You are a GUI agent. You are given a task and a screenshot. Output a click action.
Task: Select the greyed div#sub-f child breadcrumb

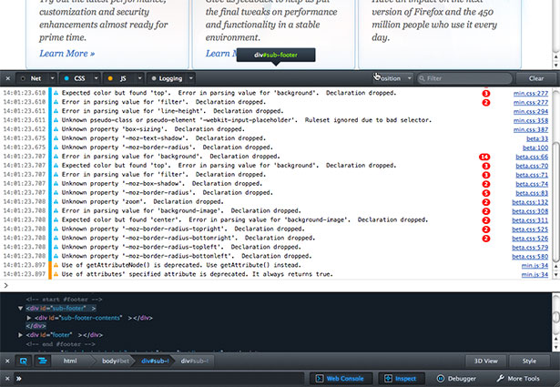tap(194, 361)
